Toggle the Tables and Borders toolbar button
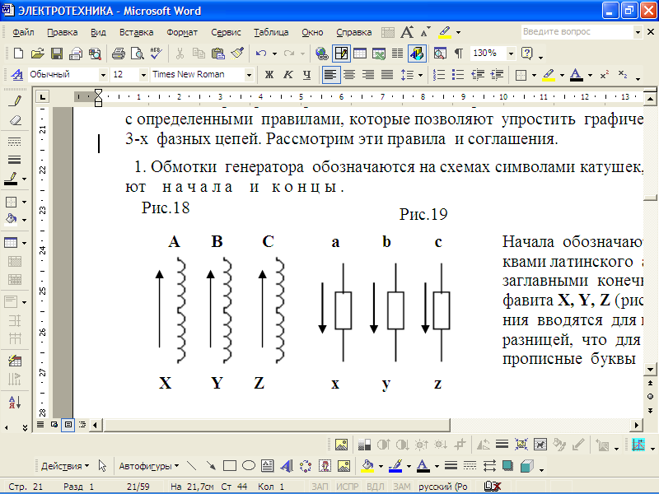The height and width of the screenshot is (494, 659). tap(341, 54)
